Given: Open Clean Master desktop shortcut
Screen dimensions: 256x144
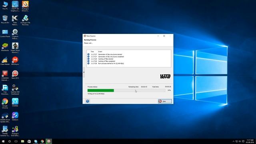Looking at the screenshot, I should tap(5, 61).
